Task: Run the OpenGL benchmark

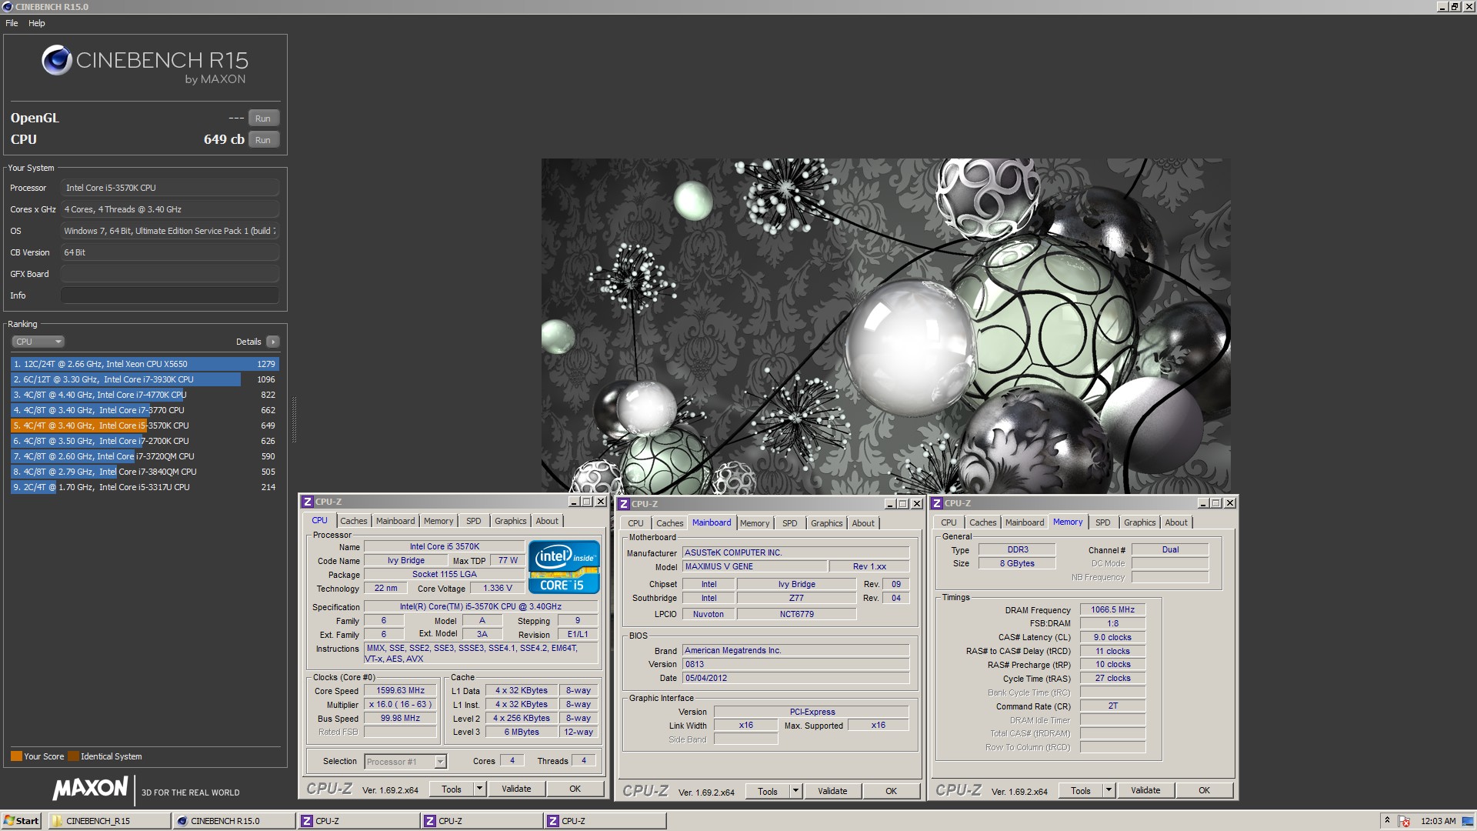Action: (263, 118)
